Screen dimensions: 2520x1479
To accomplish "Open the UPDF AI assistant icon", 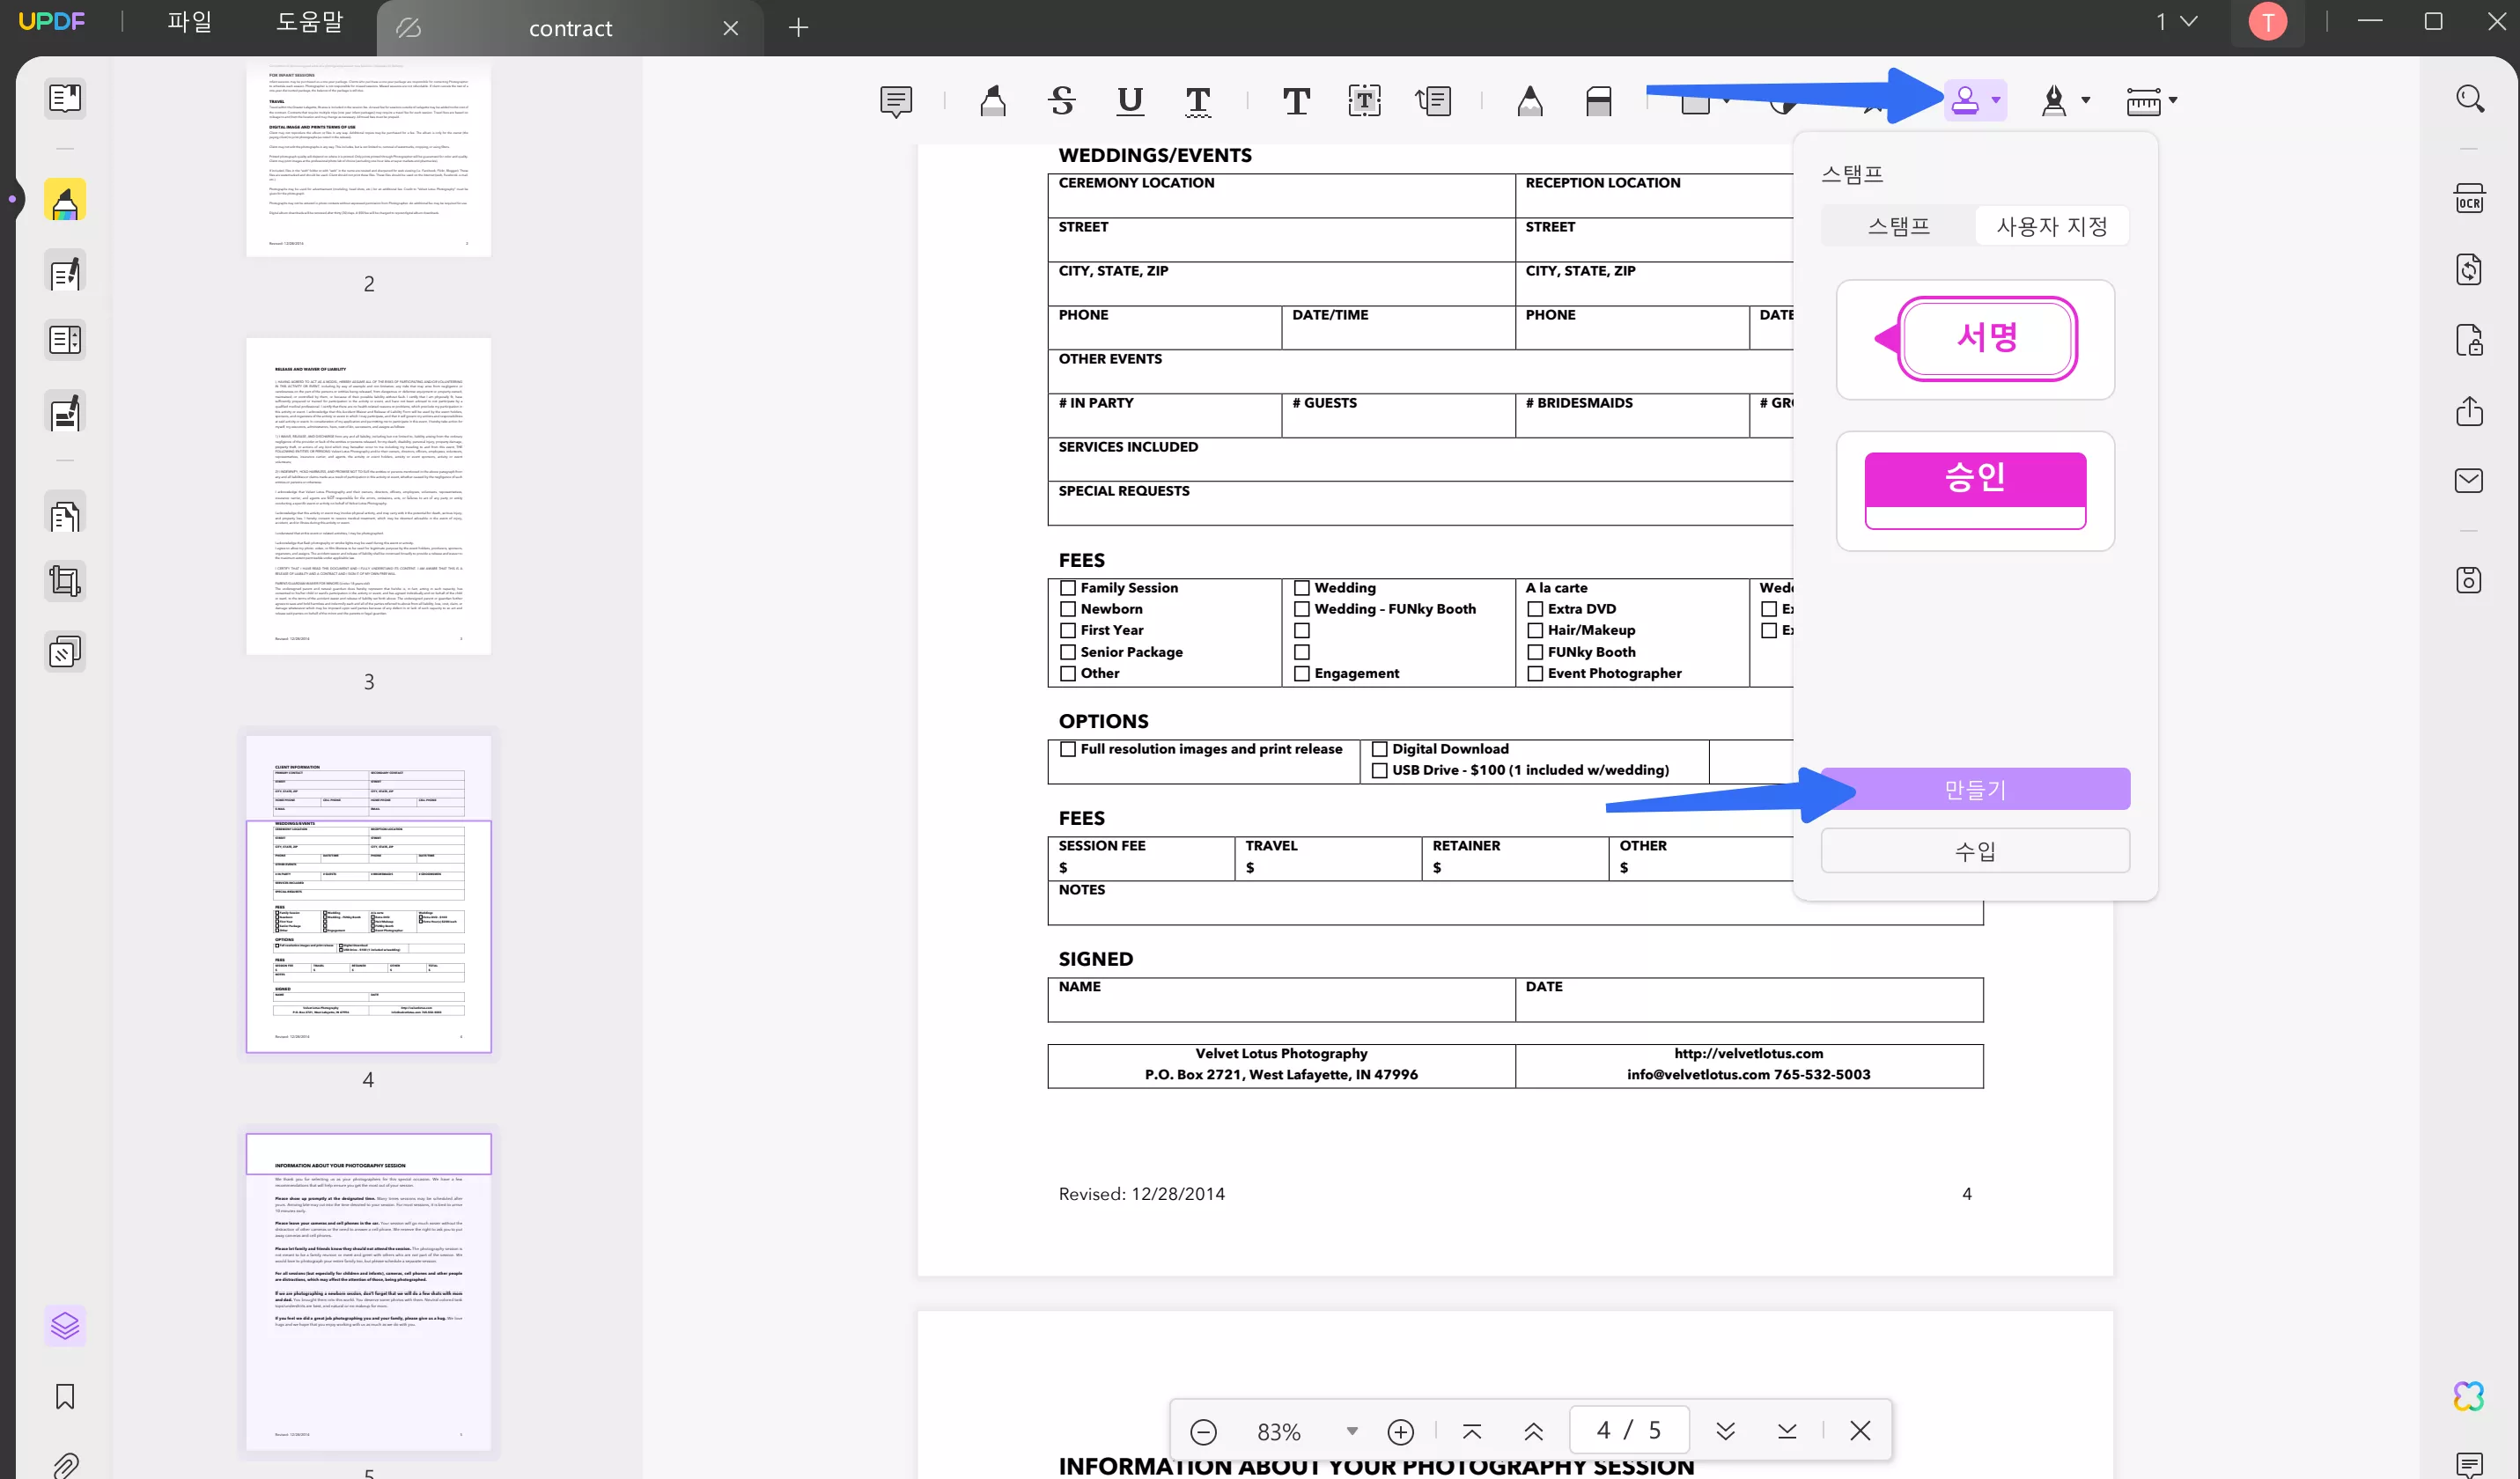I will pos(2469,1396).
